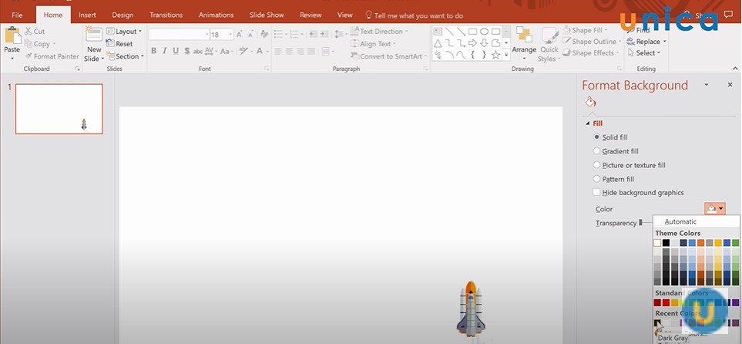Screen dimensions: 742x344
Task: Click the Paste icon in Clipboard group
Action: point(12,39)
